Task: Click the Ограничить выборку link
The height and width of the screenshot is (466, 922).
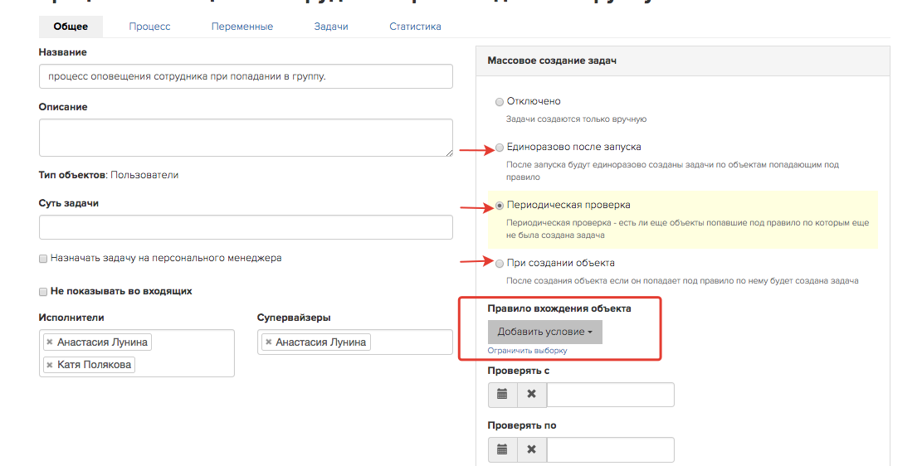Action: [x=528, y=351]
